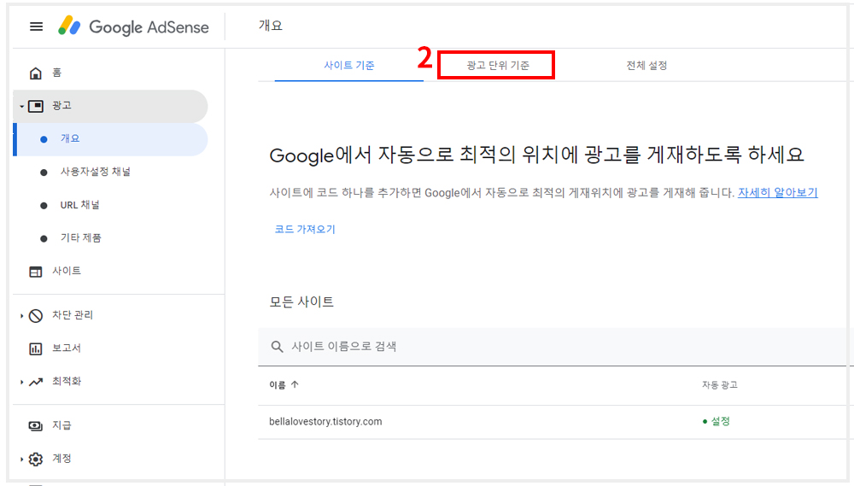
Task: Click the 자세히 알아보기 link
Action: pos(778,192)
